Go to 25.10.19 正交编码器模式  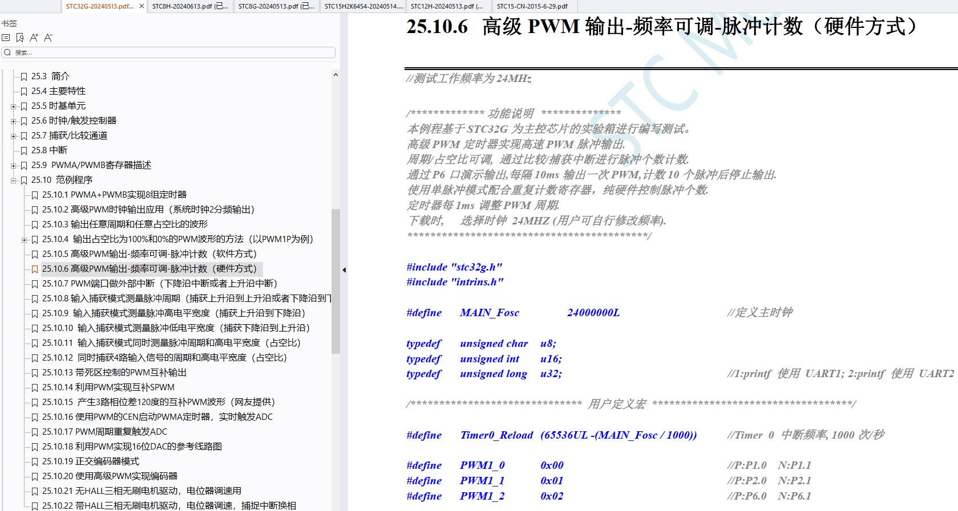(91, 461)
